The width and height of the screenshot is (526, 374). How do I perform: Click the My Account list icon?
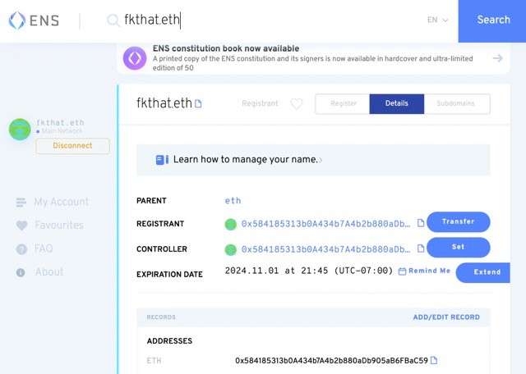click(21, 203)
